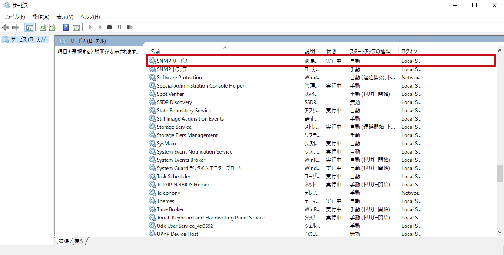Open the 操作(A) menu
Image resolution: width=504 pixels, height=255 pixels.
point(41,16)
